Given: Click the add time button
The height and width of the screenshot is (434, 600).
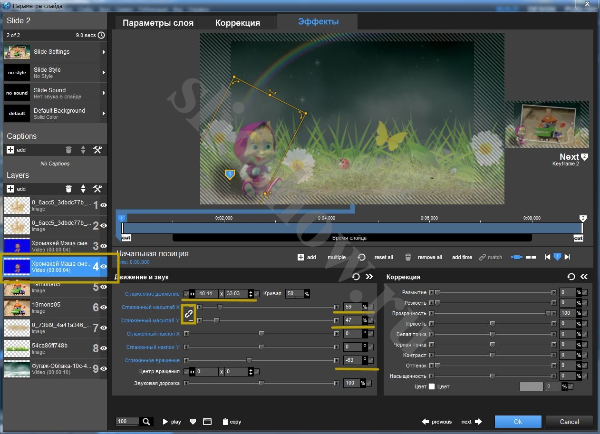Looking at the screenshot, I should (462, 257).
